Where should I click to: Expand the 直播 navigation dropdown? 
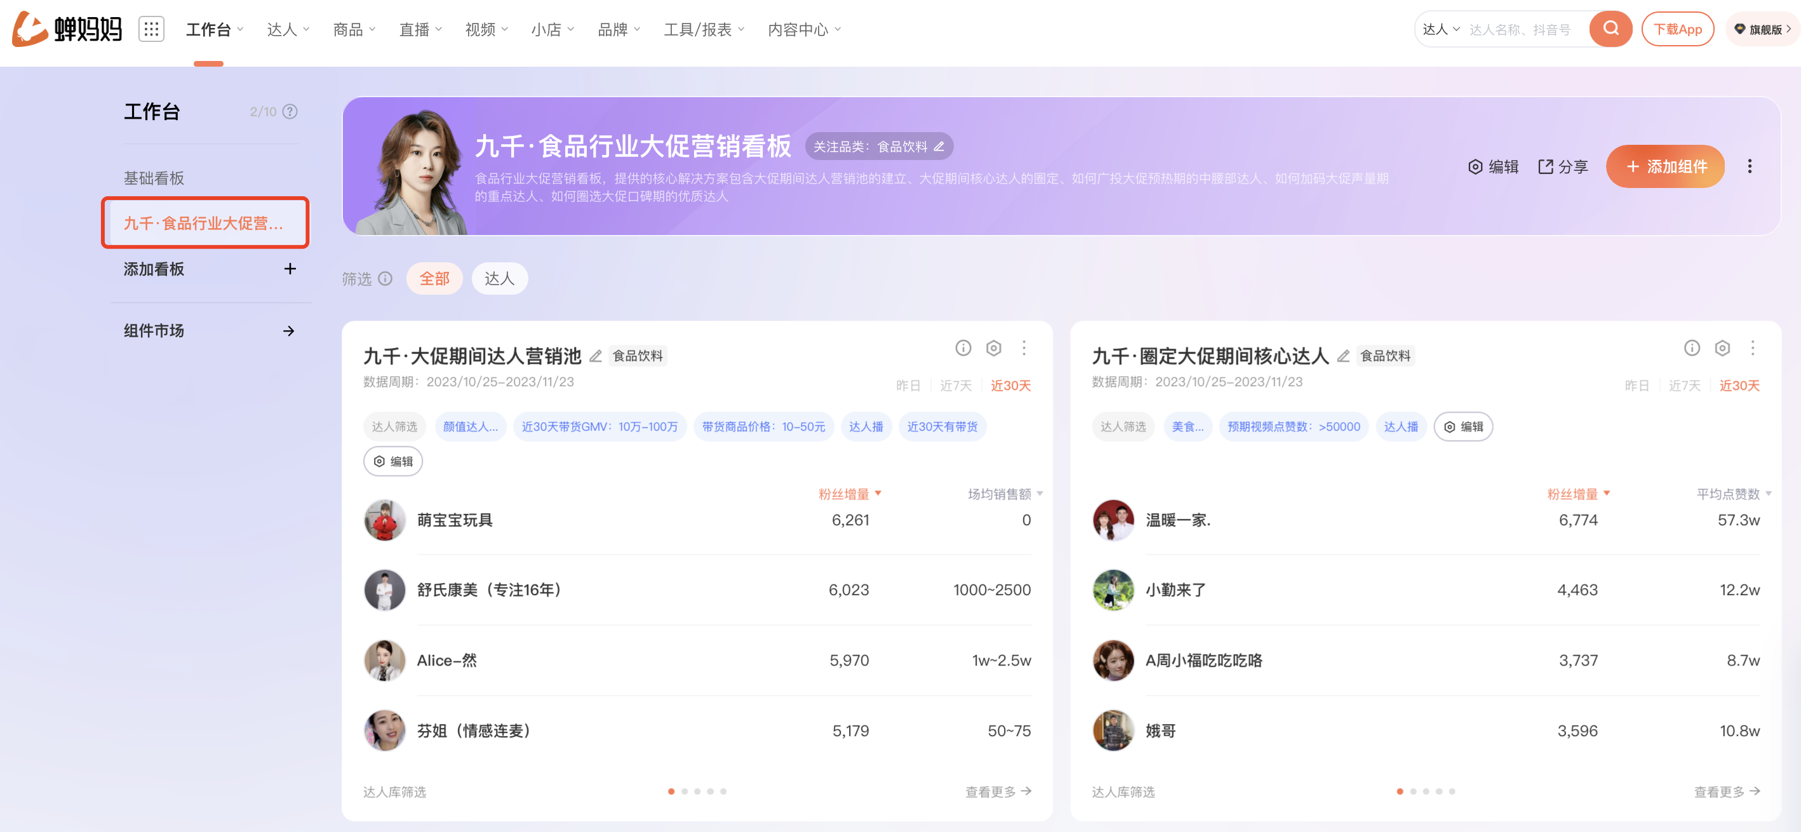420,29
